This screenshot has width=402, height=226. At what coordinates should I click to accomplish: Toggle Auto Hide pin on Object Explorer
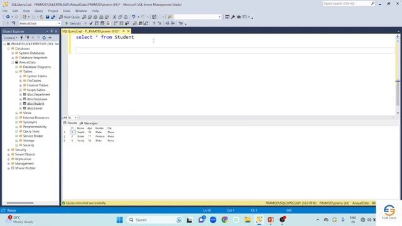point(52,31)
